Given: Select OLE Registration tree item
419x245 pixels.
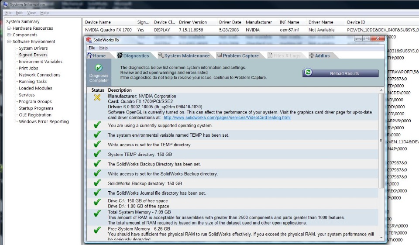Looking at the screenshot, I should 35,115.
